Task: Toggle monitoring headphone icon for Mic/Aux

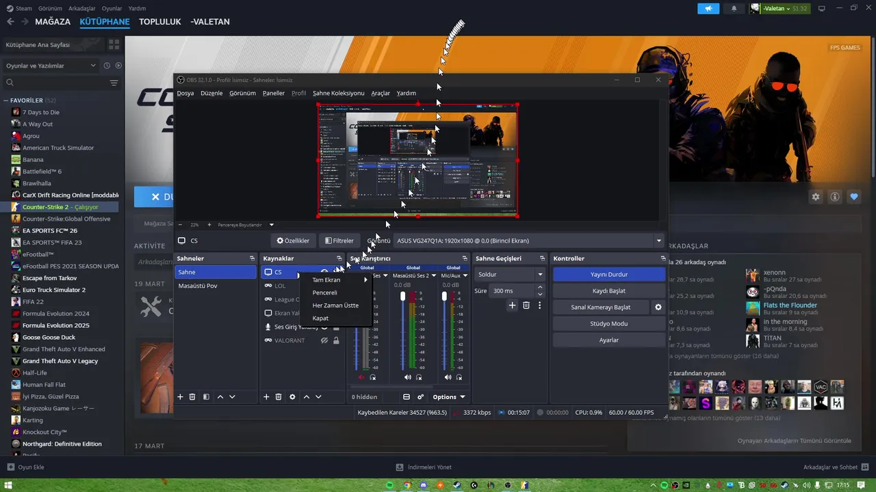Action: coord(459,377)
